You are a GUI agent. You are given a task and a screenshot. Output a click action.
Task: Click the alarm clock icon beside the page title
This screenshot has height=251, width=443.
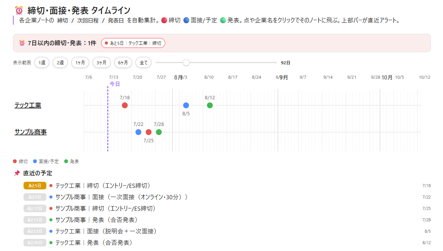pos(19,11)
